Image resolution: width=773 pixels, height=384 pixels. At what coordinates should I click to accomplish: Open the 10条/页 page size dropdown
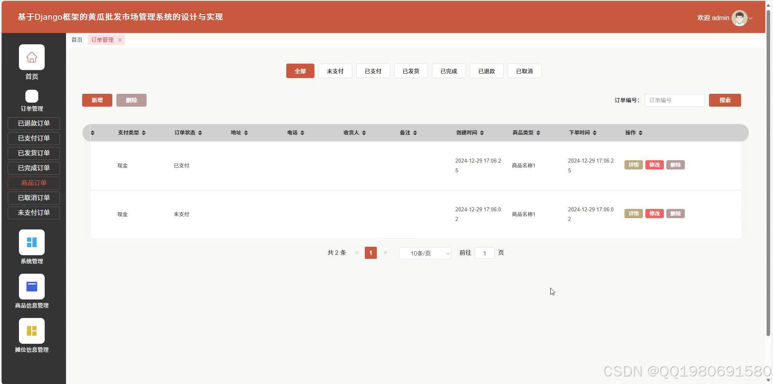425,253
